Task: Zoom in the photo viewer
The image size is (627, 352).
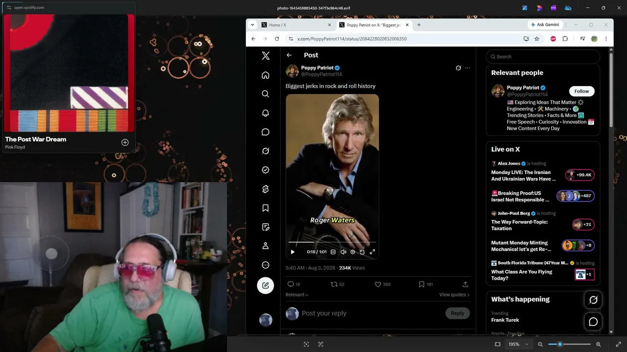Action: [x=598, y=344]
